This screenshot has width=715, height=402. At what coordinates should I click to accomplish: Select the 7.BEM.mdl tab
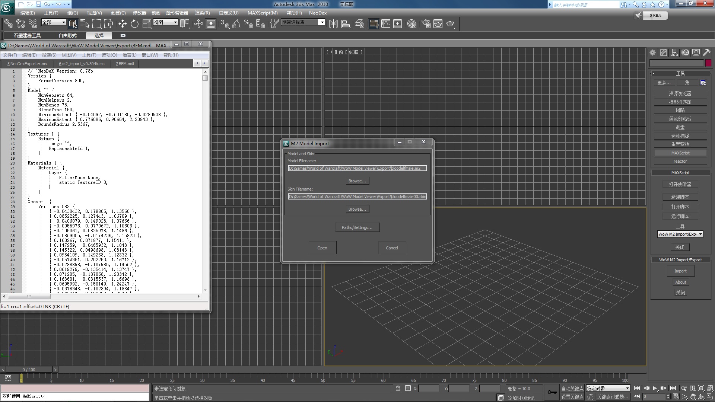[124, 63]
